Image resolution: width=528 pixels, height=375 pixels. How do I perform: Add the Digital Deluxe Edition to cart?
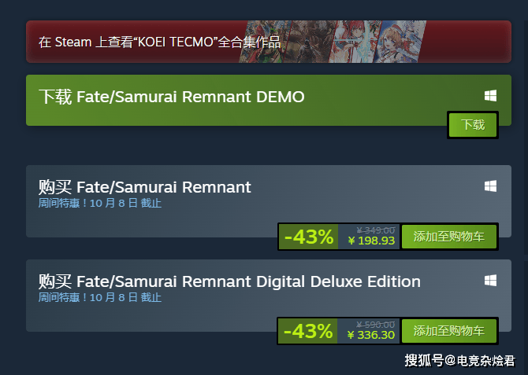click(448, 331)
